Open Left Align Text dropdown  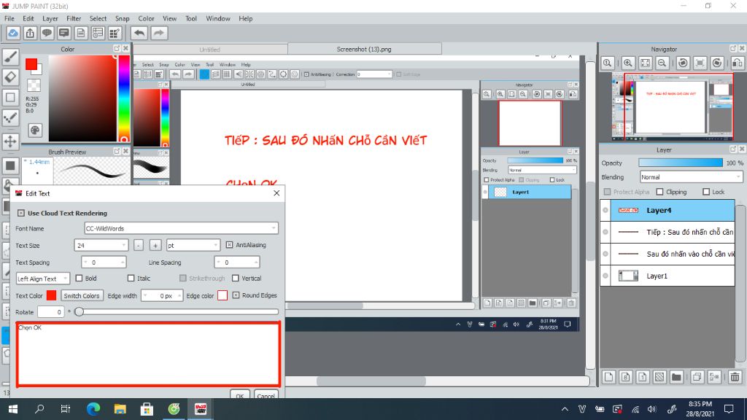[42, 279]
